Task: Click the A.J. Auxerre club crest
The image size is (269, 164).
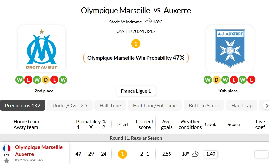Action: [x=230, y=49]
